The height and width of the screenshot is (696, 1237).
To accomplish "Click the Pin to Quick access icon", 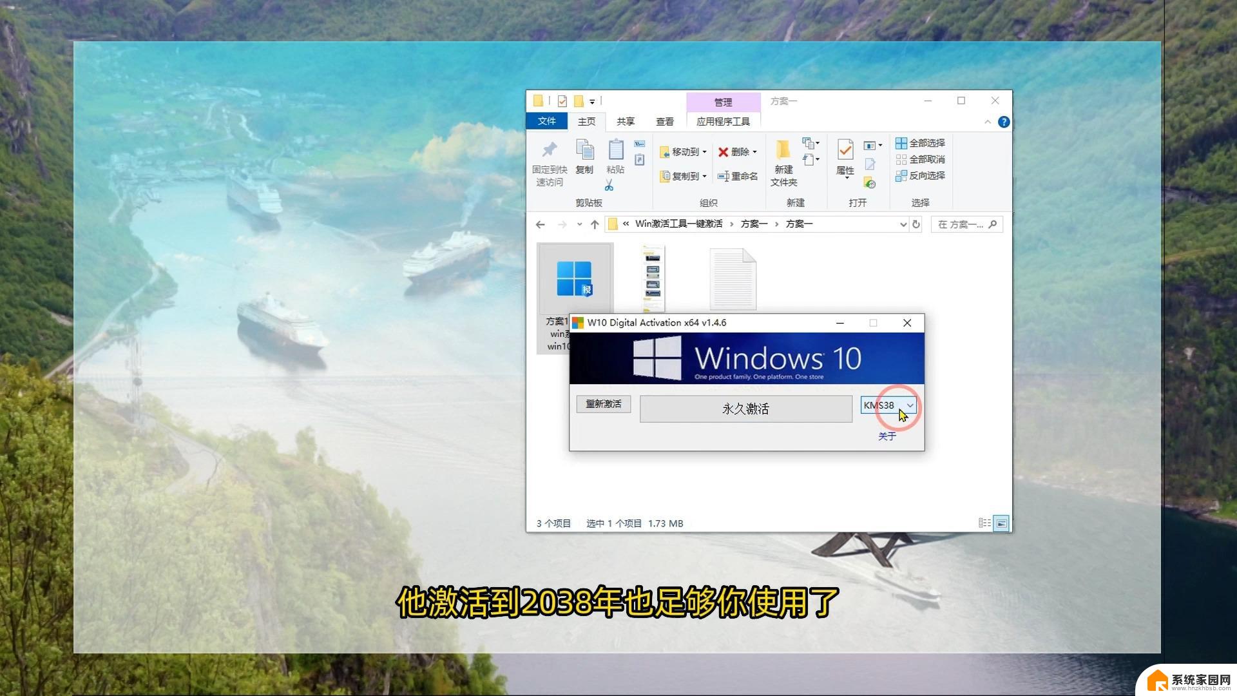I will 549,150.
